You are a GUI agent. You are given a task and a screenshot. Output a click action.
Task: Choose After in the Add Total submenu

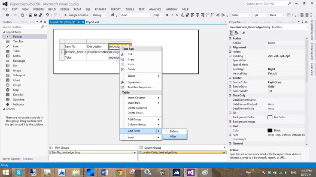tap(173, 136)
